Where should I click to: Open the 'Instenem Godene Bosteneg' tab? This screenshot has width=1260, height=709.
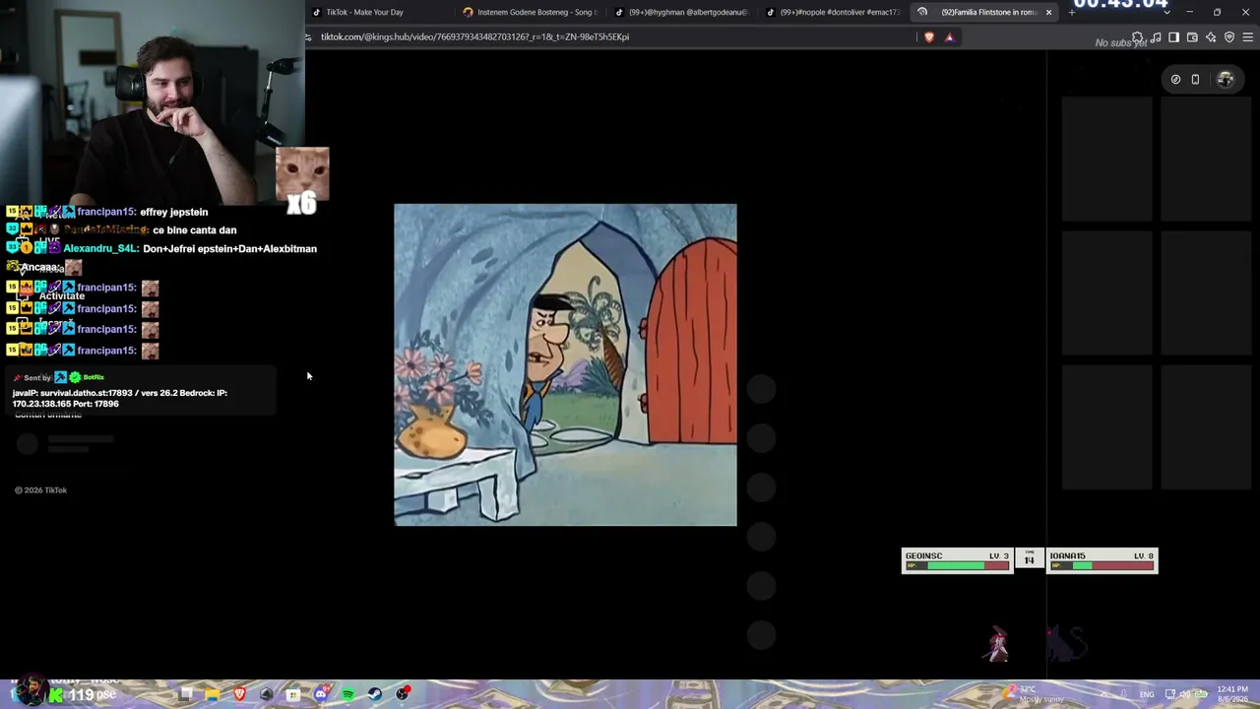click(x=530, y=12)
